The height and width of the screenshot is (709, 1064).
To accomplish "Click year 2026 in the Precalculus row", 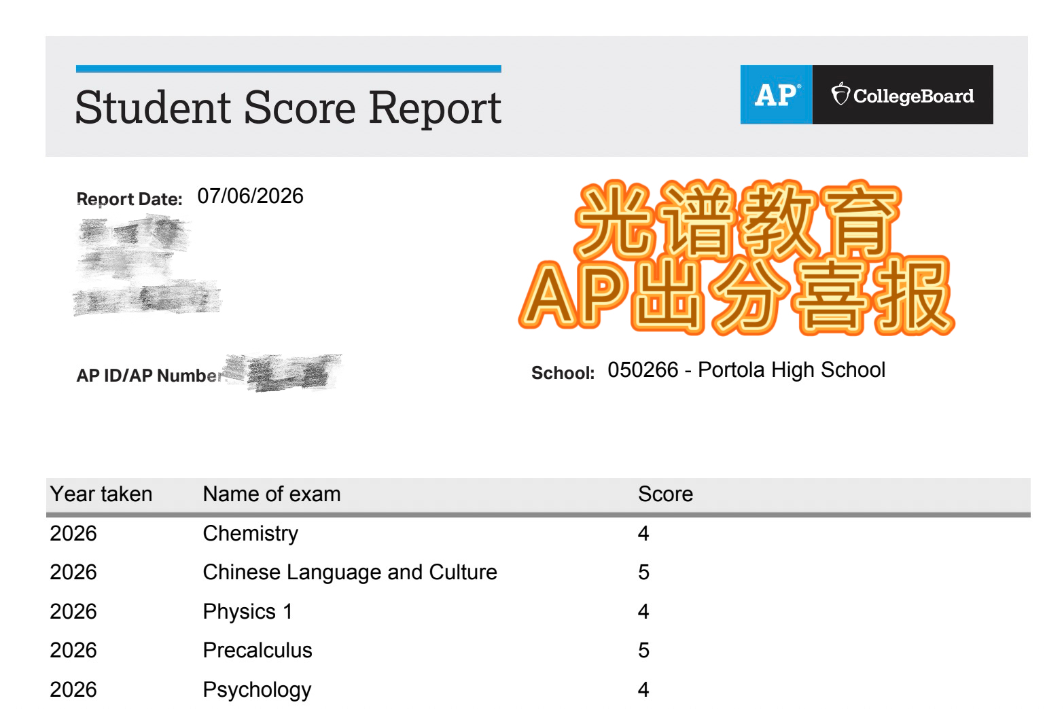I will tap(73, 651).
